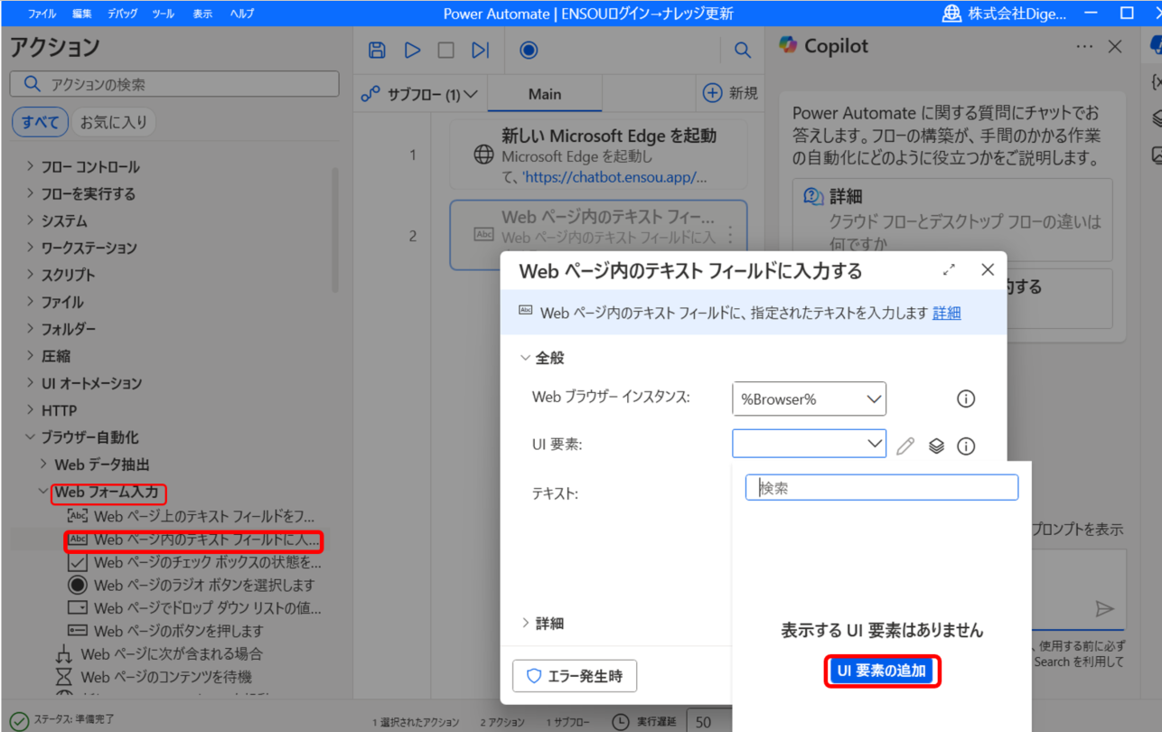
Task: Open the three-dot menu on flow step 2
Action: coord(730,235)
